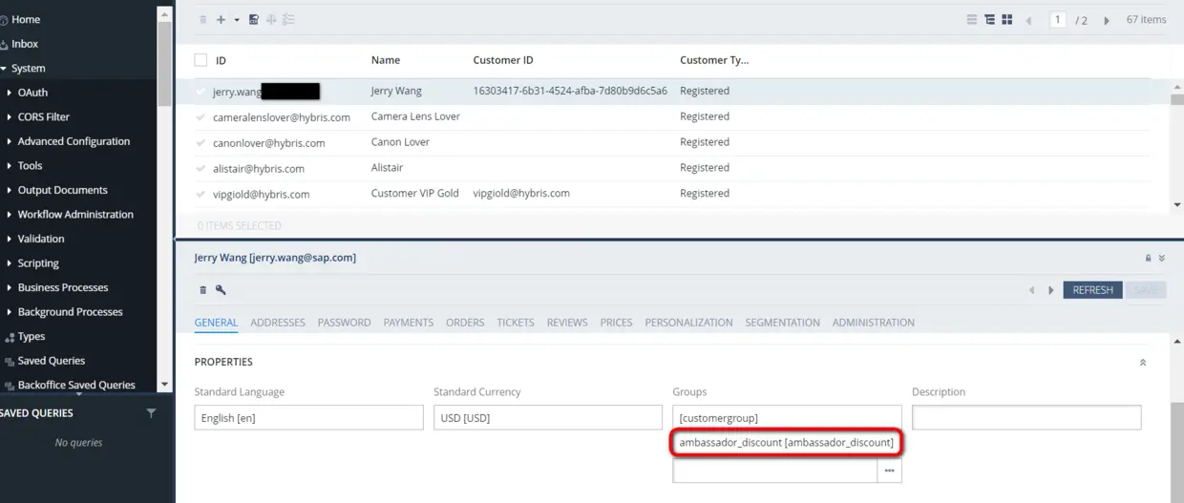Screen dimensions: 1184x503
Task: Click filter icon in Saved Queries panel
Action: click(151, 413)
